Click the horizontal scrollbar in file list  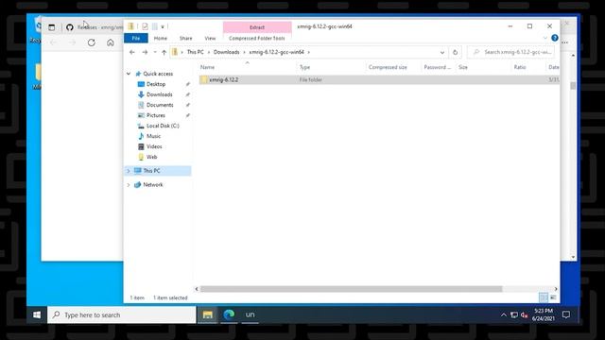pyautogui.click(x=351, y=289)
